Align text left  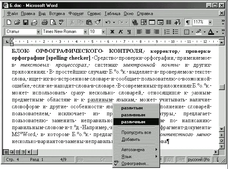pyautogui.click(x=139, y=31)
